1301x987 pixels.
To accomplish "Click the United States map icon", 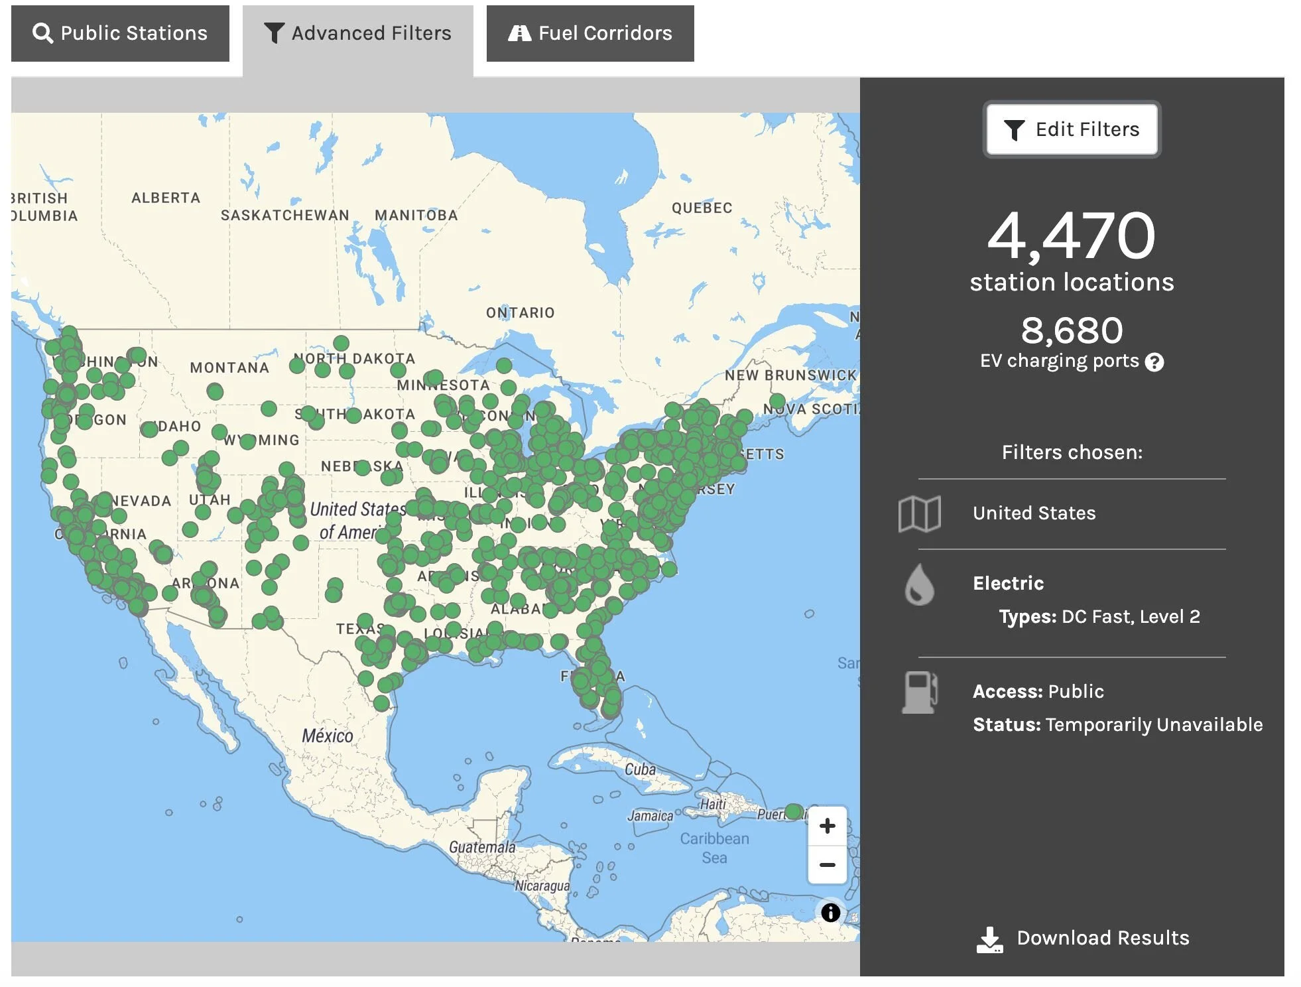I will click(x=919, y=514).
